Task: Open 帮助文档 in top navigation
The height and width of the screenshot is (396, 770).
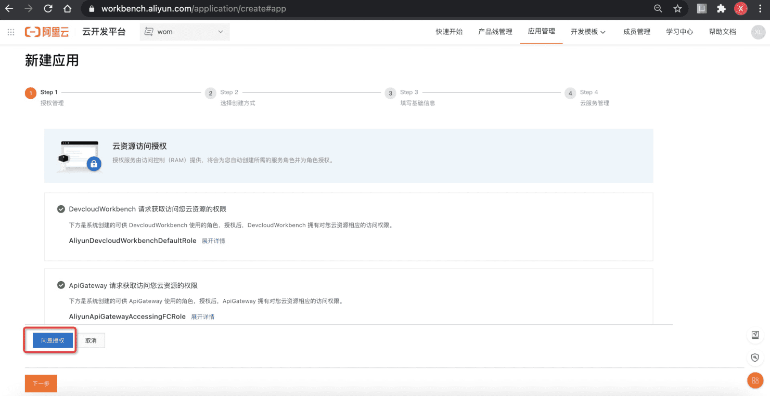Action: (x=722, y=32)
